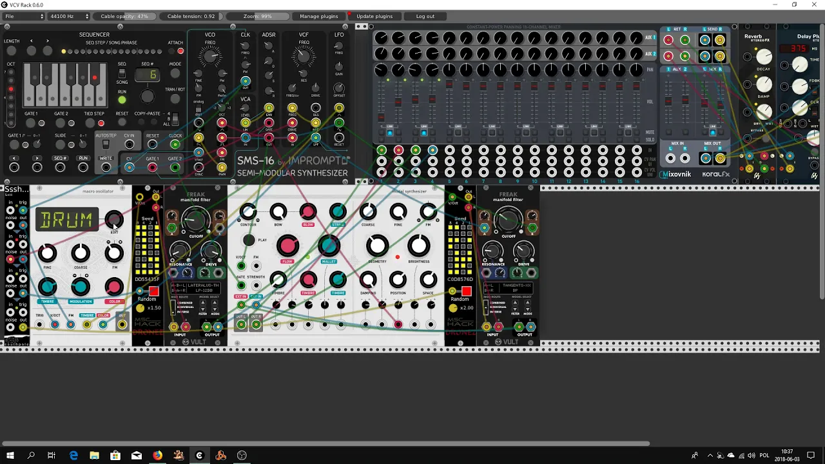Flip the COPY-PASTE 4/8/ALL switch
The width and height of the screenshot is (825, 464).
coord(175,119)
